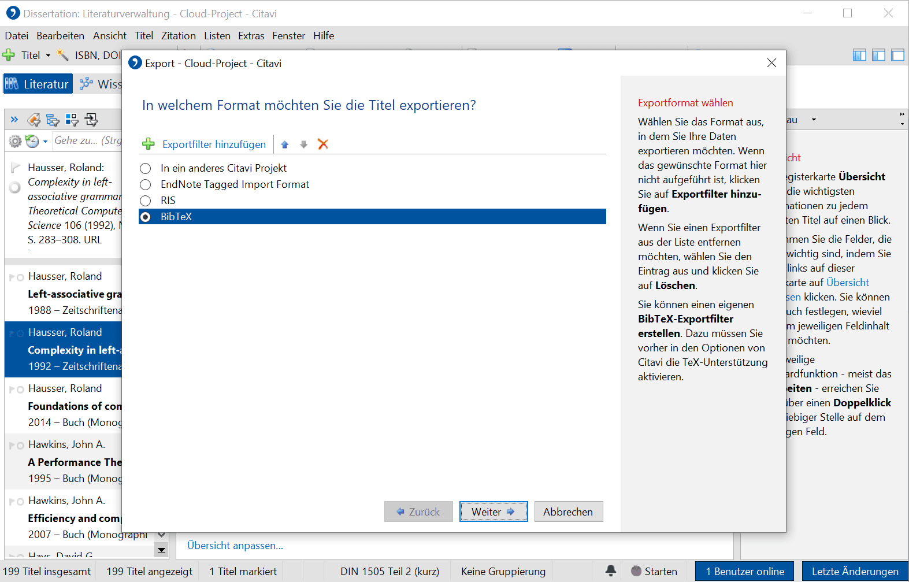
Task: Click the notification bell in status bar
Action: pyautogui.click(x=610, y=570)
